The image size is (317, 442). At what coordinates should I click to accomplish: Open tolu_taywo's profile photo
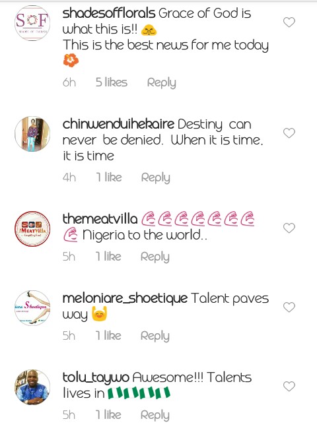click(32, 387)
